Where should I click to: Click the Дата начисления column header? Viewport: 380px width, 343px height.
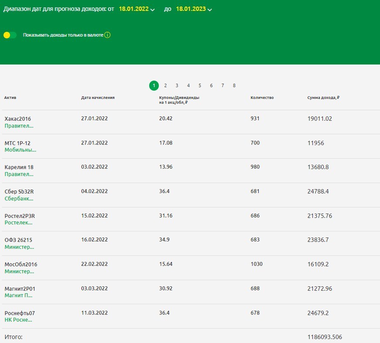(x=98, y=98)
